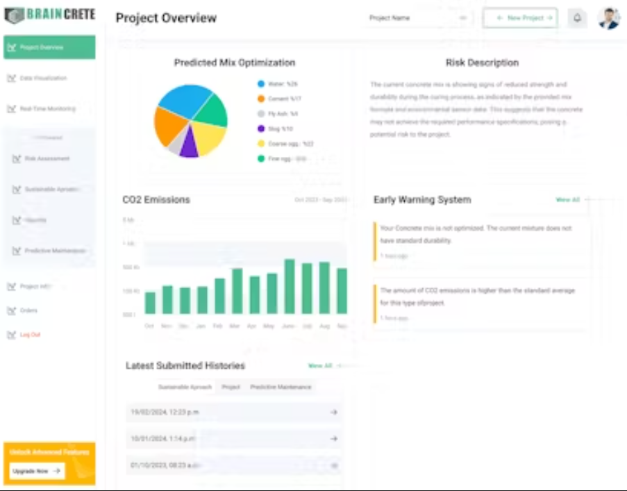Click the CO2 Emissions date range
This screenshot has width=627, height=491.
[321, 199]
